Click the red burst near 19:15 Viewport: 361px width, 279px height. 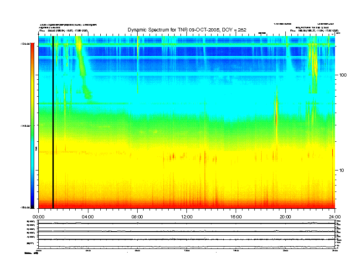[276, 115]
